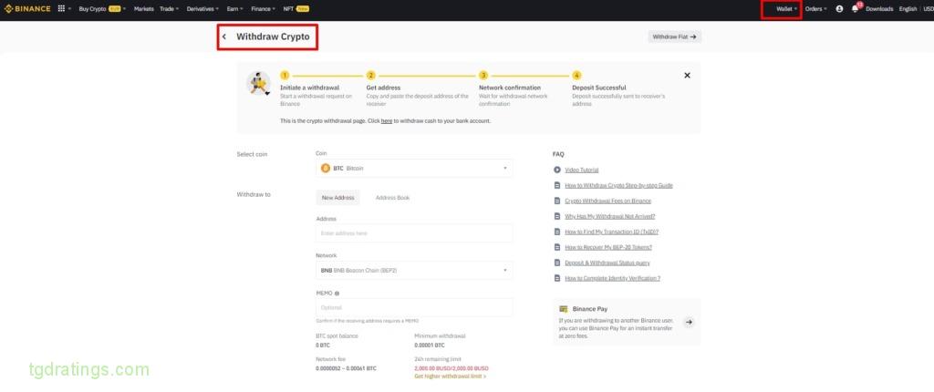The width and height of the screenshot is (934, 392).
Task: Click Get higher withdrawal limit link
Action: 450,377
